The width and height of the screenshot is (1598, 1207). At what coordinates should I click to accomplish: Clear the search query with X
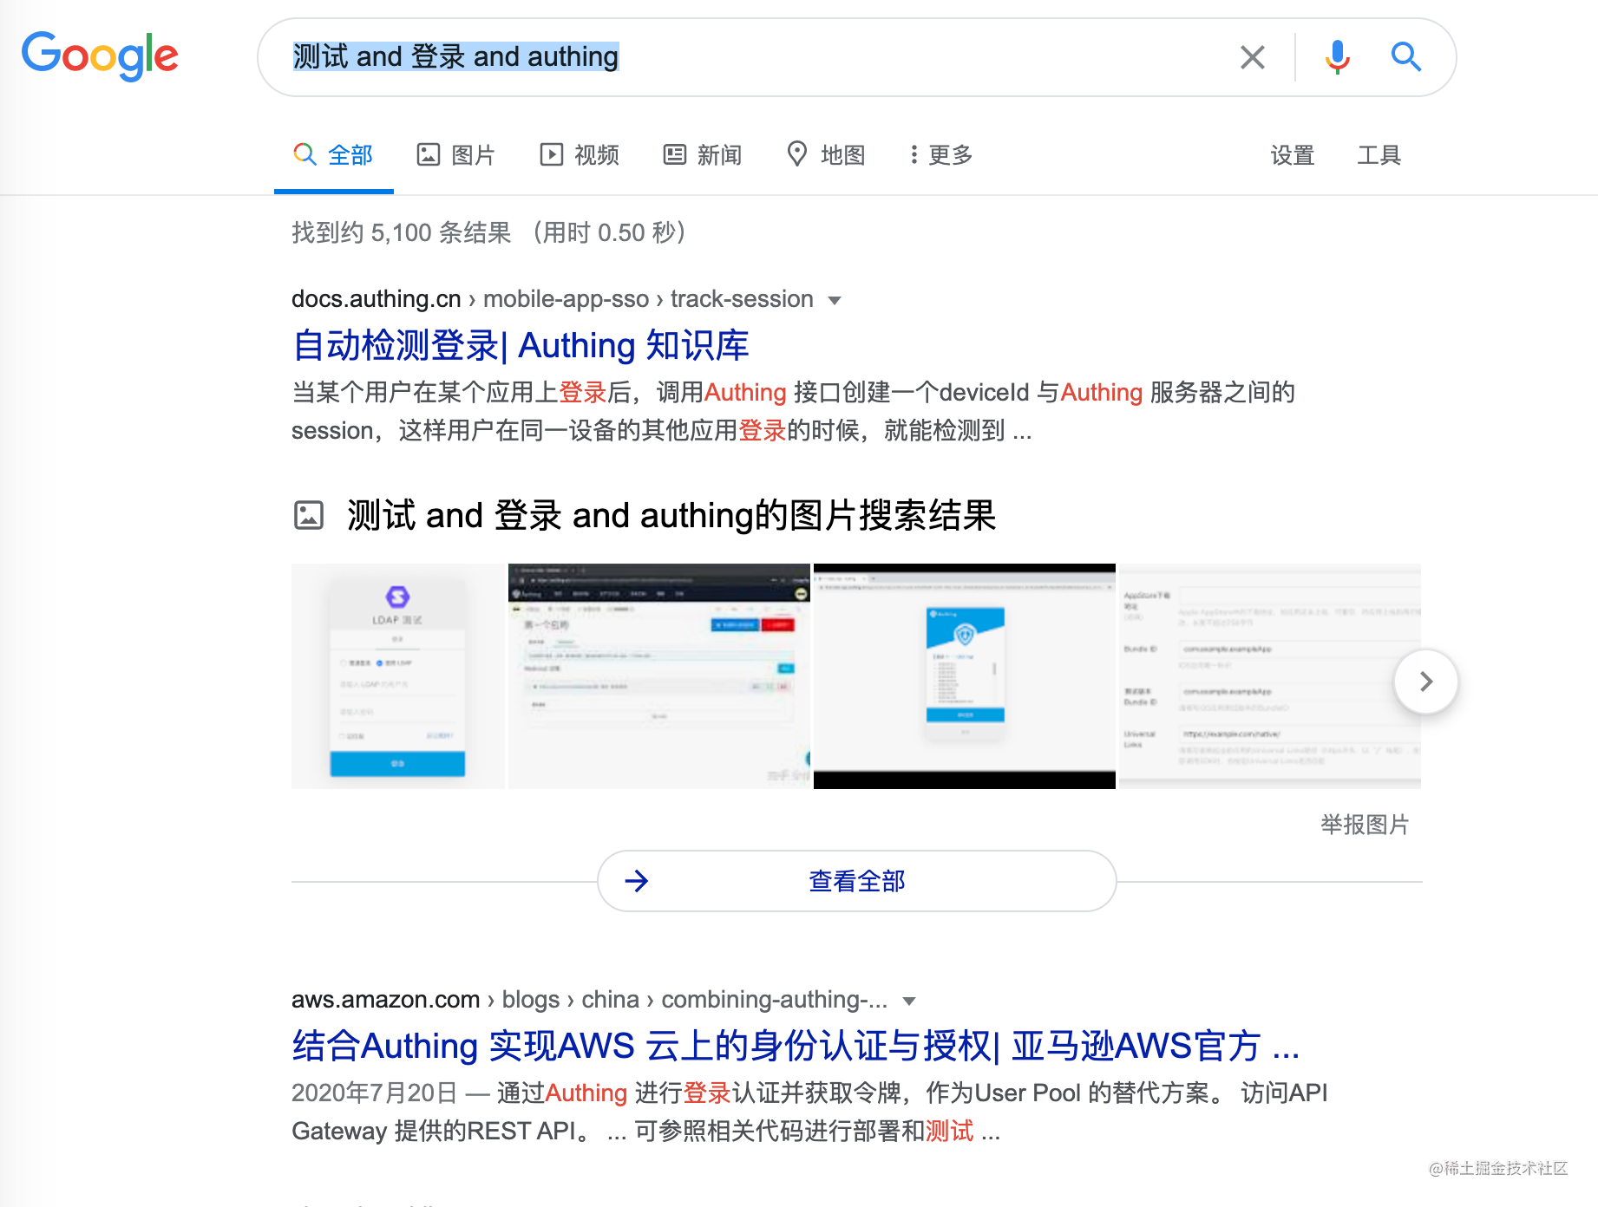click(x=1252, y=57)
